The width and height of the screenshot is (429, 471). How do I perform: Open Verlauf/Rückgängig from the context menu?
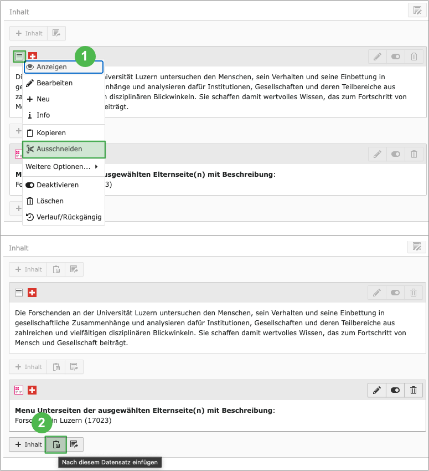click(x=64, y=217)
